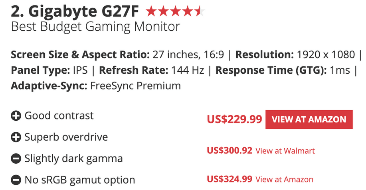Click the US$300.92 Walmart price
This screenshot has height=190, width=366.
[x=229, y=151]
